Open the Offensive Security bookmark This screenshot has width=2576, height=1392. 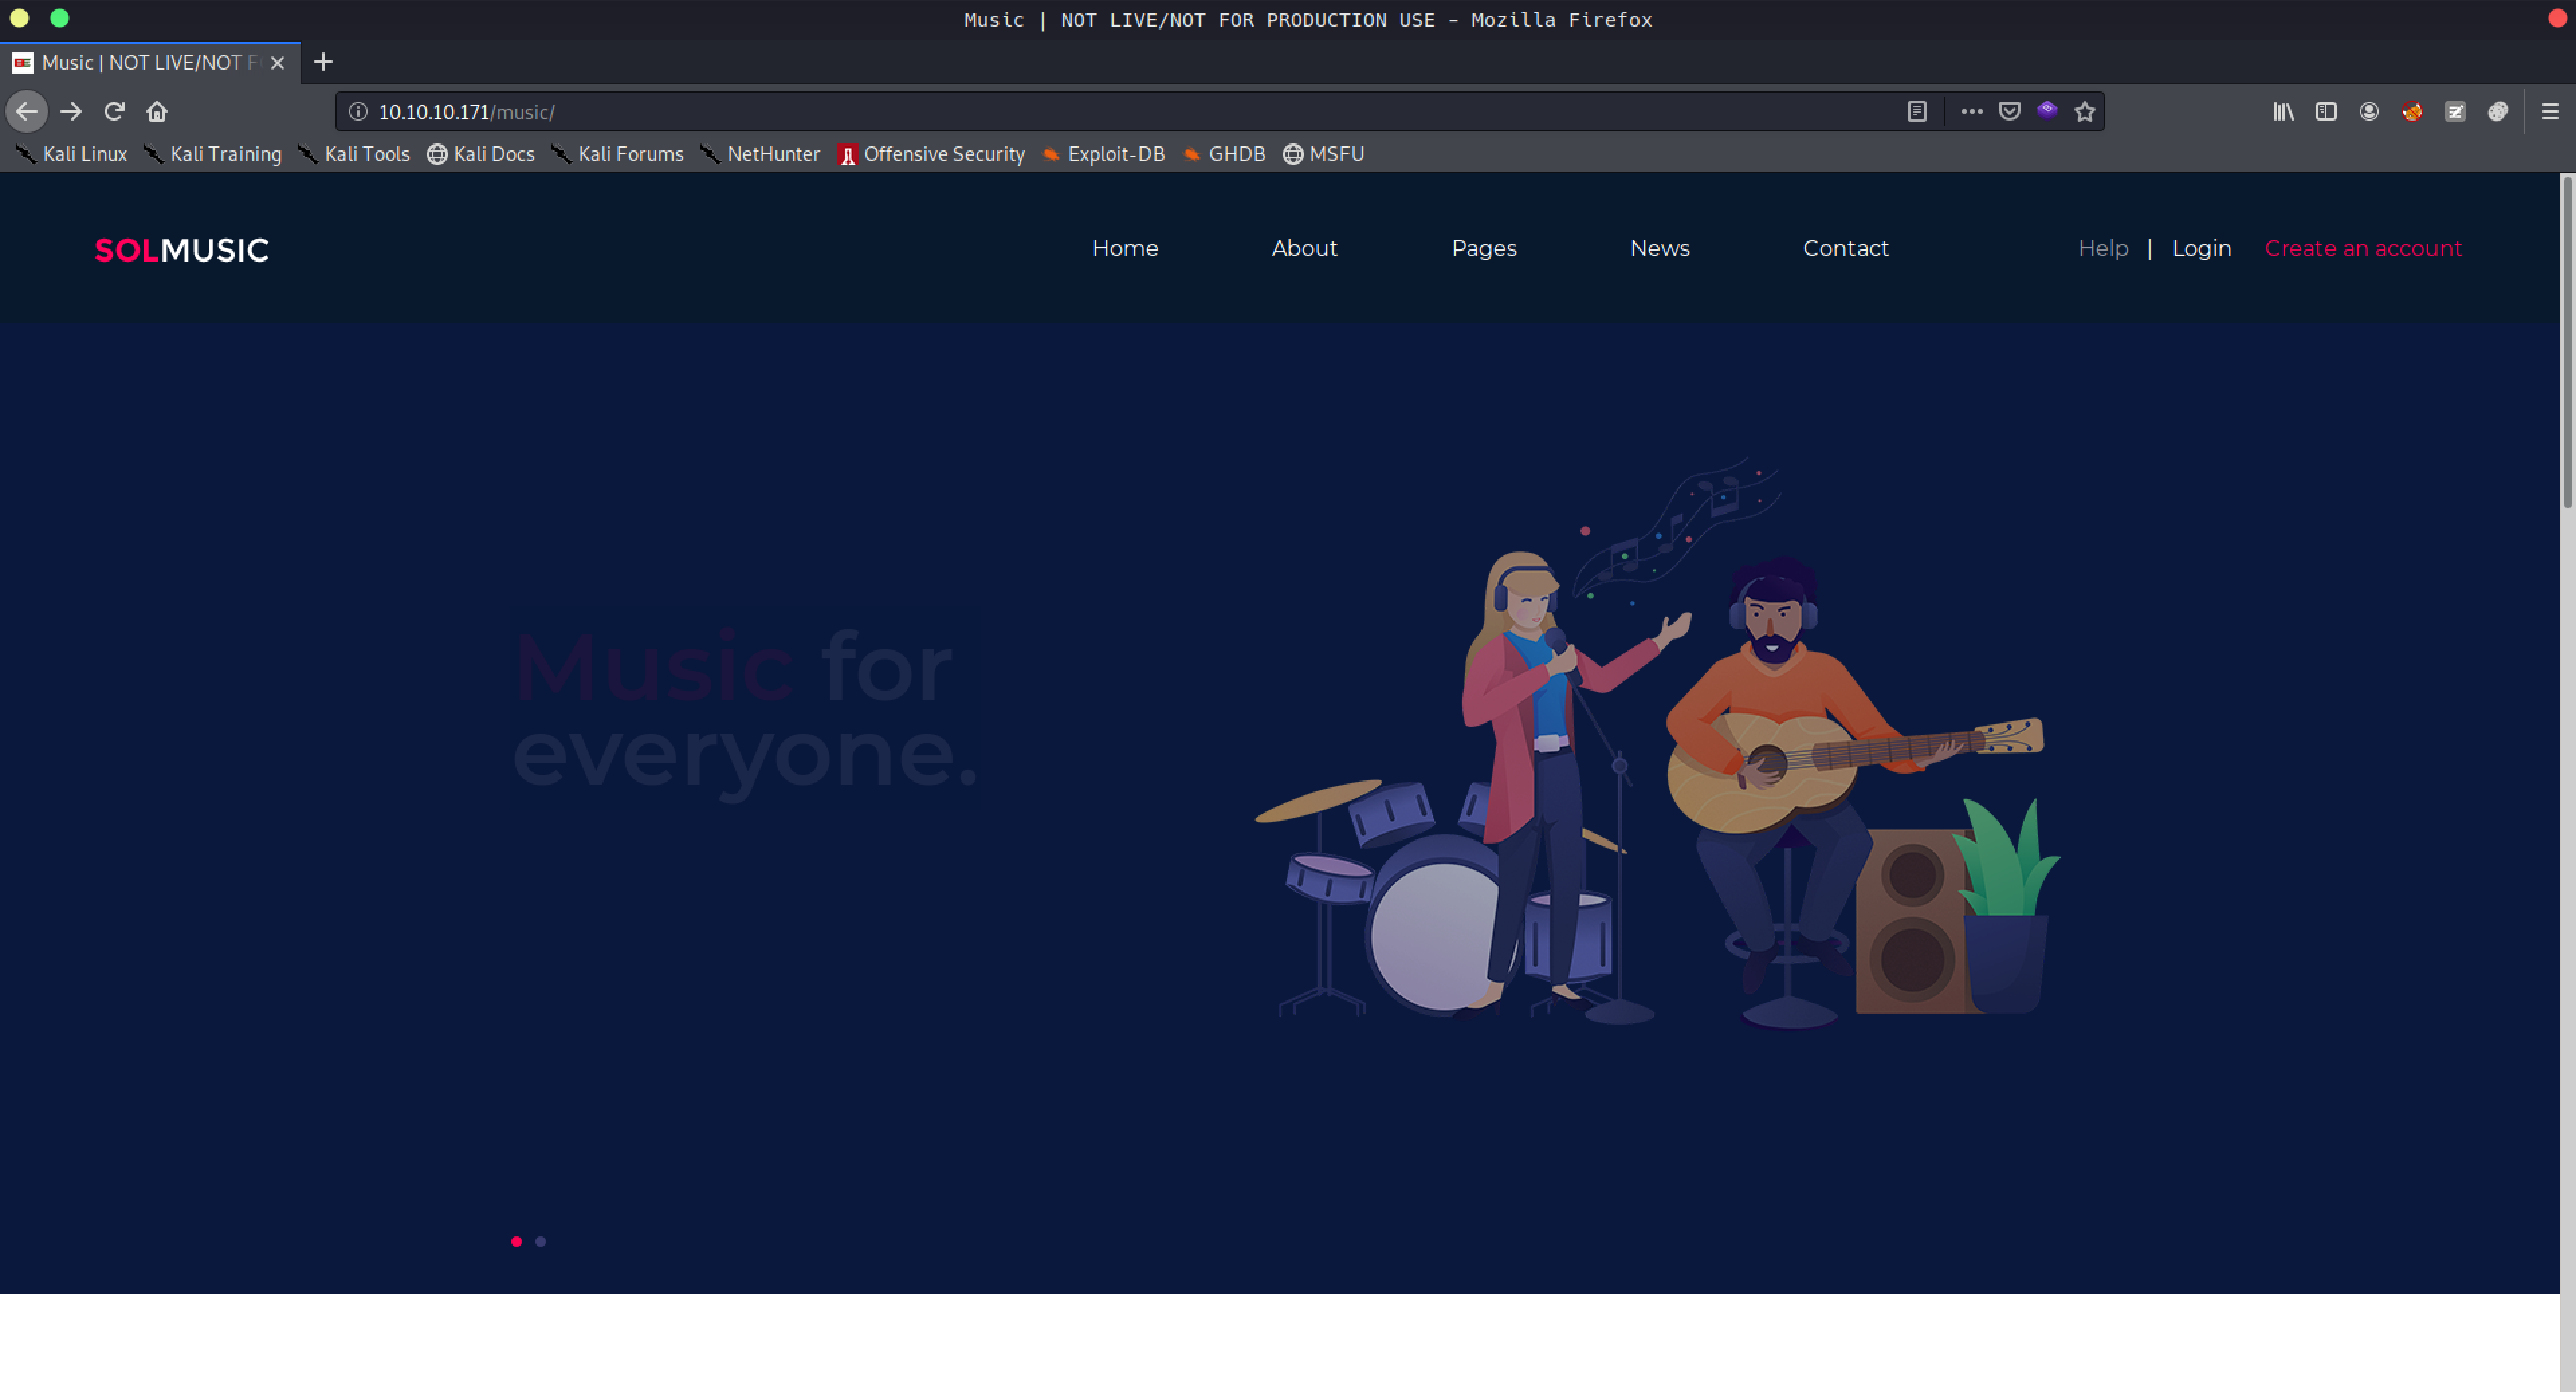pyautogui.click(x=931, y=154)
